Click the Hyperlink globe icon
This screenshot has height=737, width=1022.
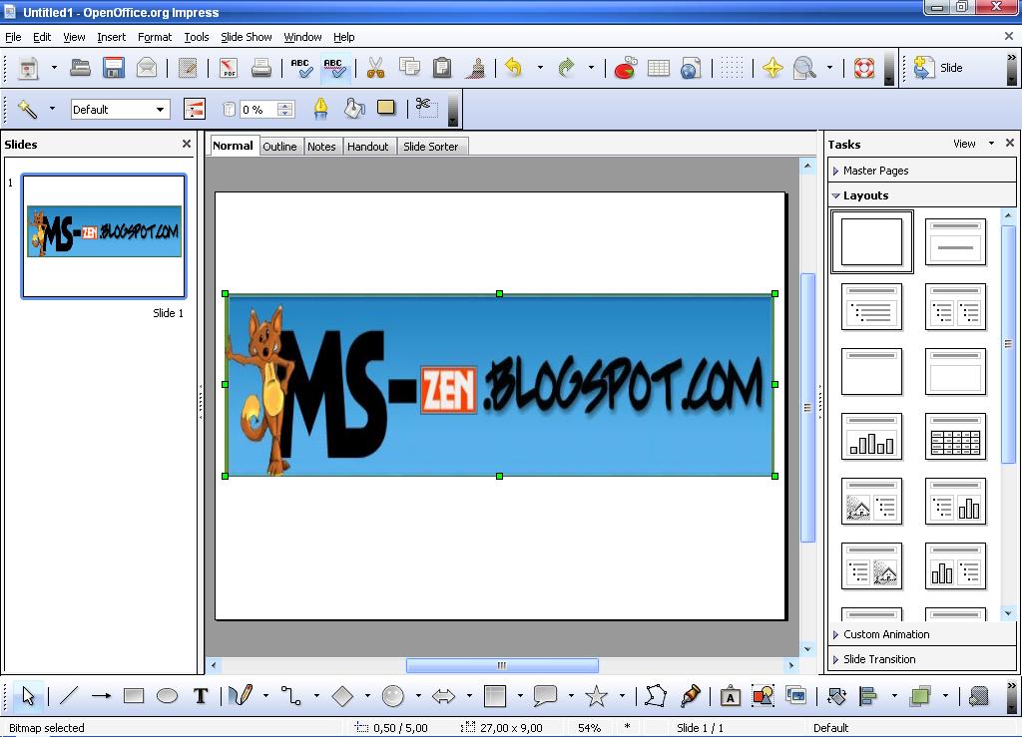pos(691,68)
